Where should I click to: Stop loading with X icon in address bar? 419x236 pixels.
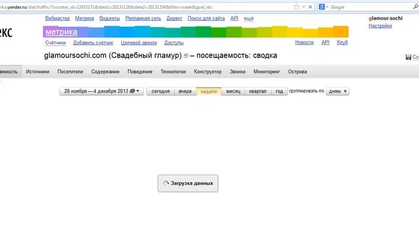pyautogui.click(x=310, y=7)
